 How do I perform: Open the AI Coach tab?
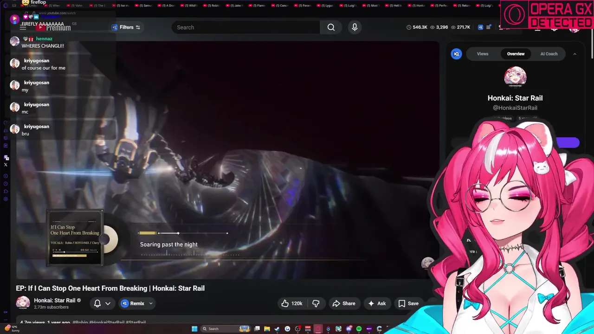[549, 54]
